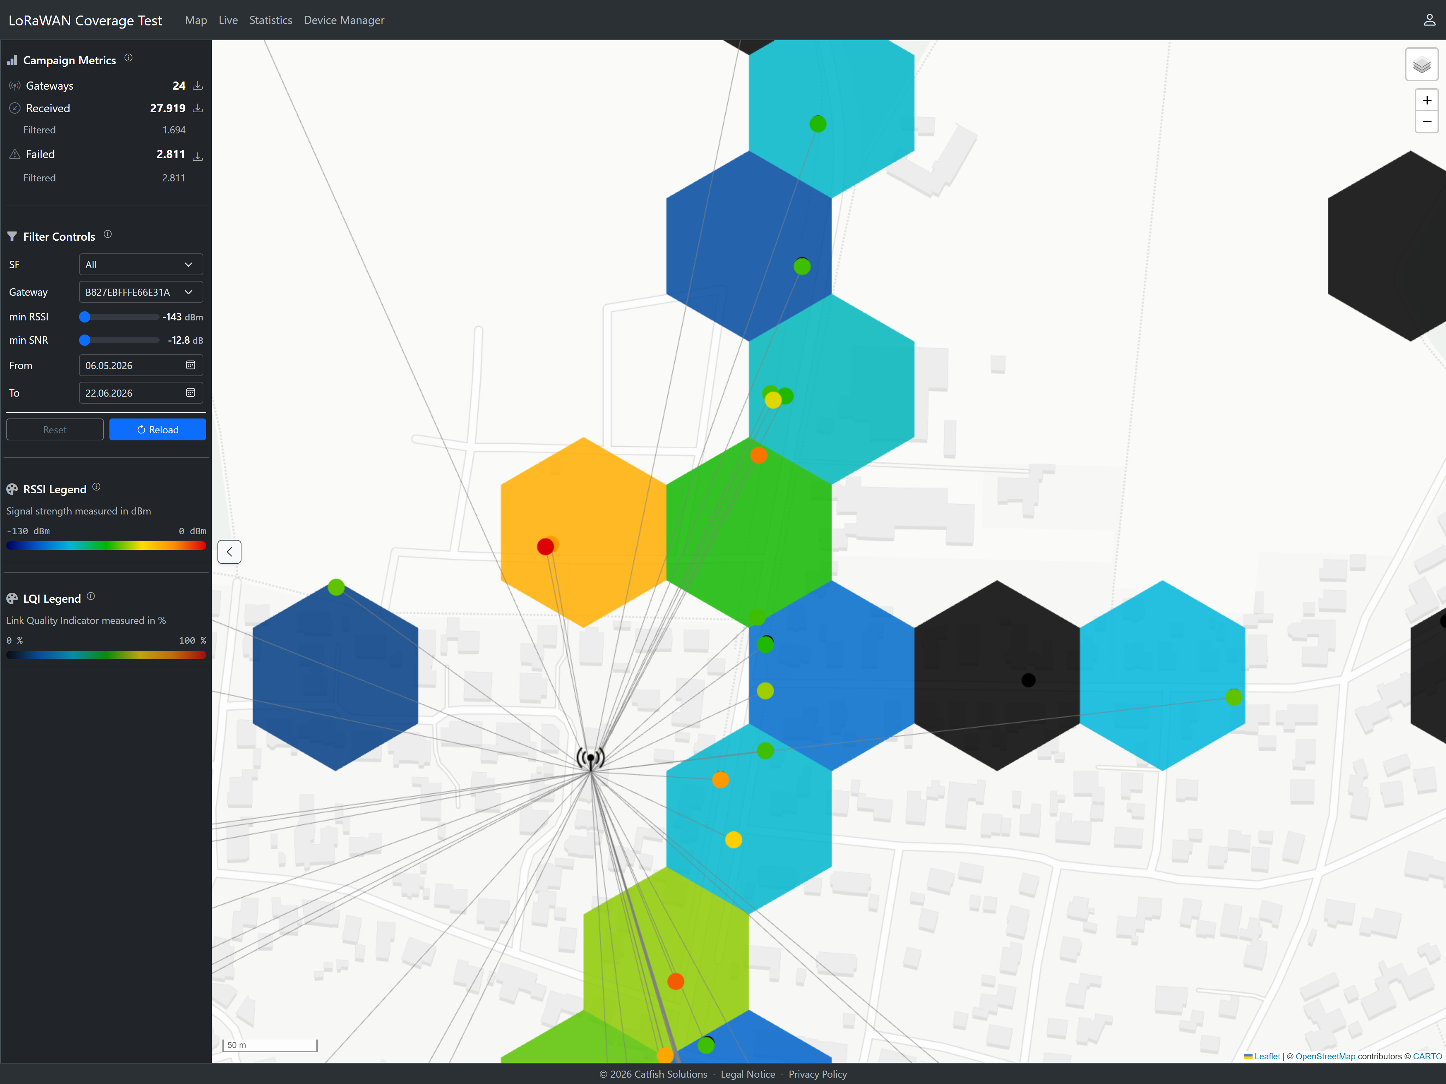Screen dimensions: 1446x1084
Task: Download the Received packets data
Action: (x=197, y=108)
